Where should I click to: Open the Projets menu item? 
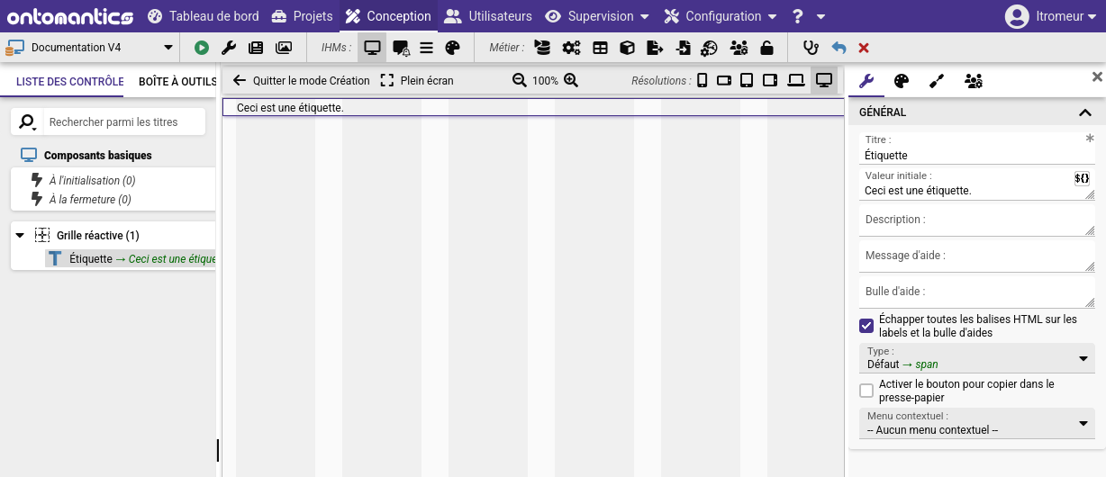(301, 16)
